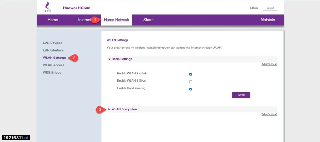
Task: Open WLAN Access in sidebar
Action: coord(54,65)
